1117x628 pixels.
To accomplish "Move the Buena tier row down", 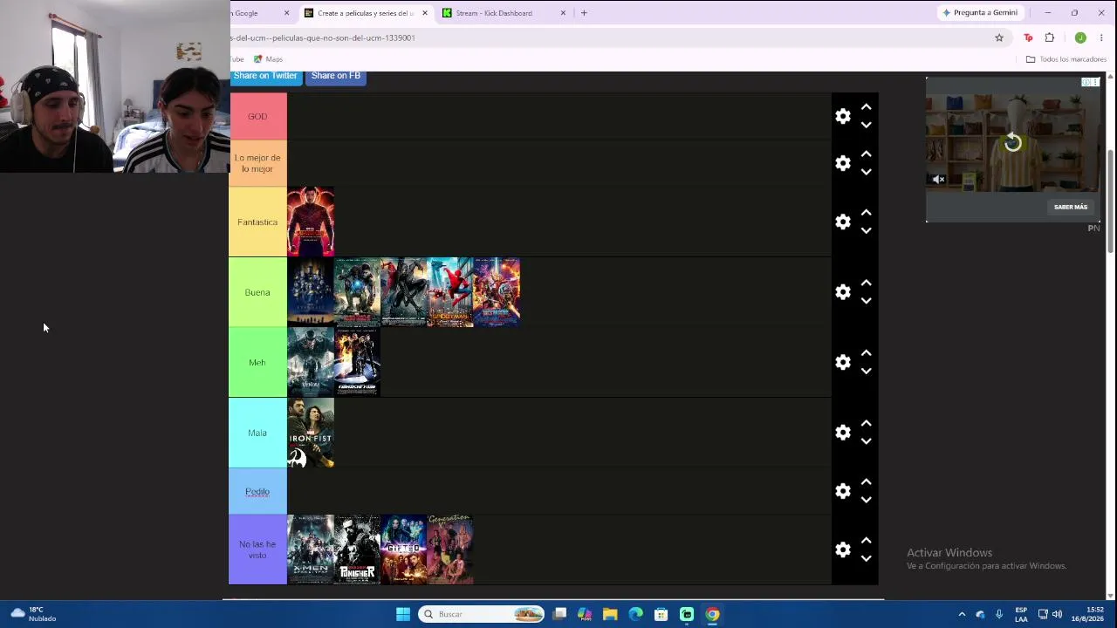I will click(867, 302).
